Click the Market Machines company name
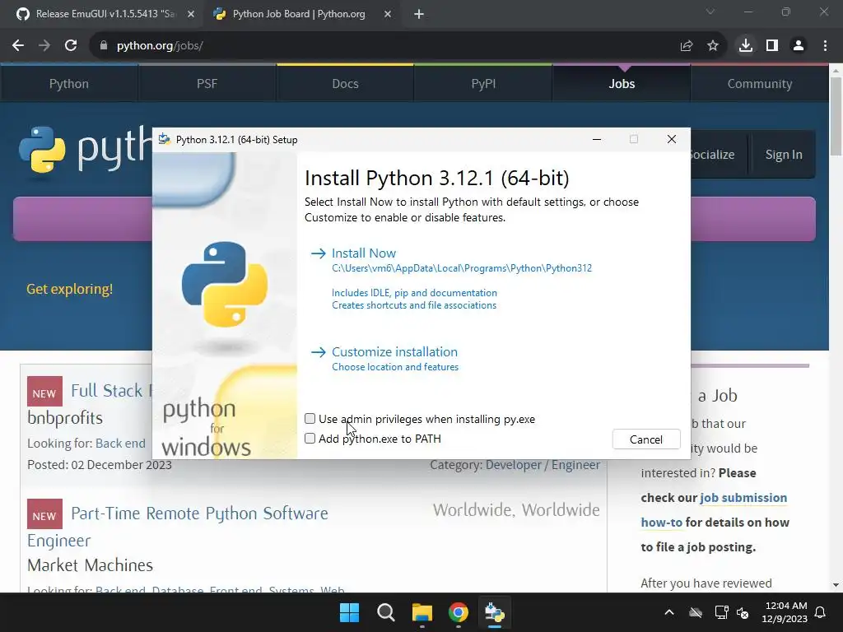 [x=91, y=565]
